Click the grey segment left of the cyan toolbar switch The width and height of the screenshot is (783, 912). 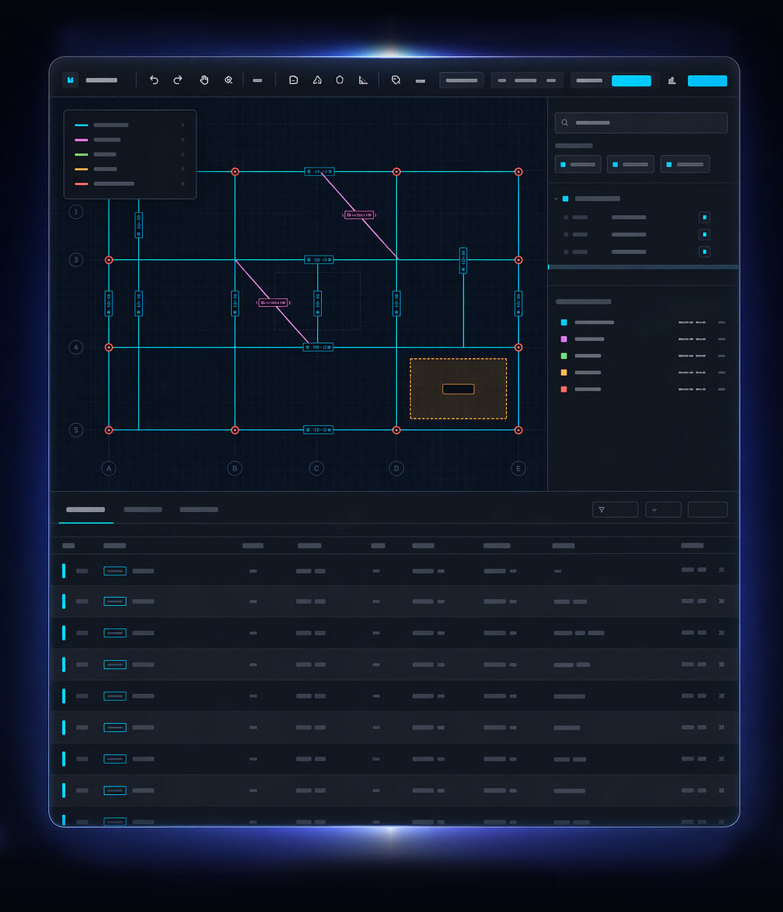click(590, 81)
